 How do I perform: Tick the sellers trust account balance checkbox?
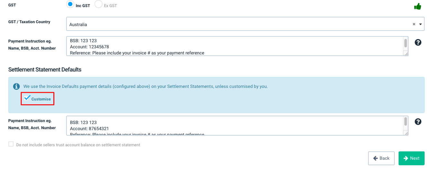(x=11, y=144)
